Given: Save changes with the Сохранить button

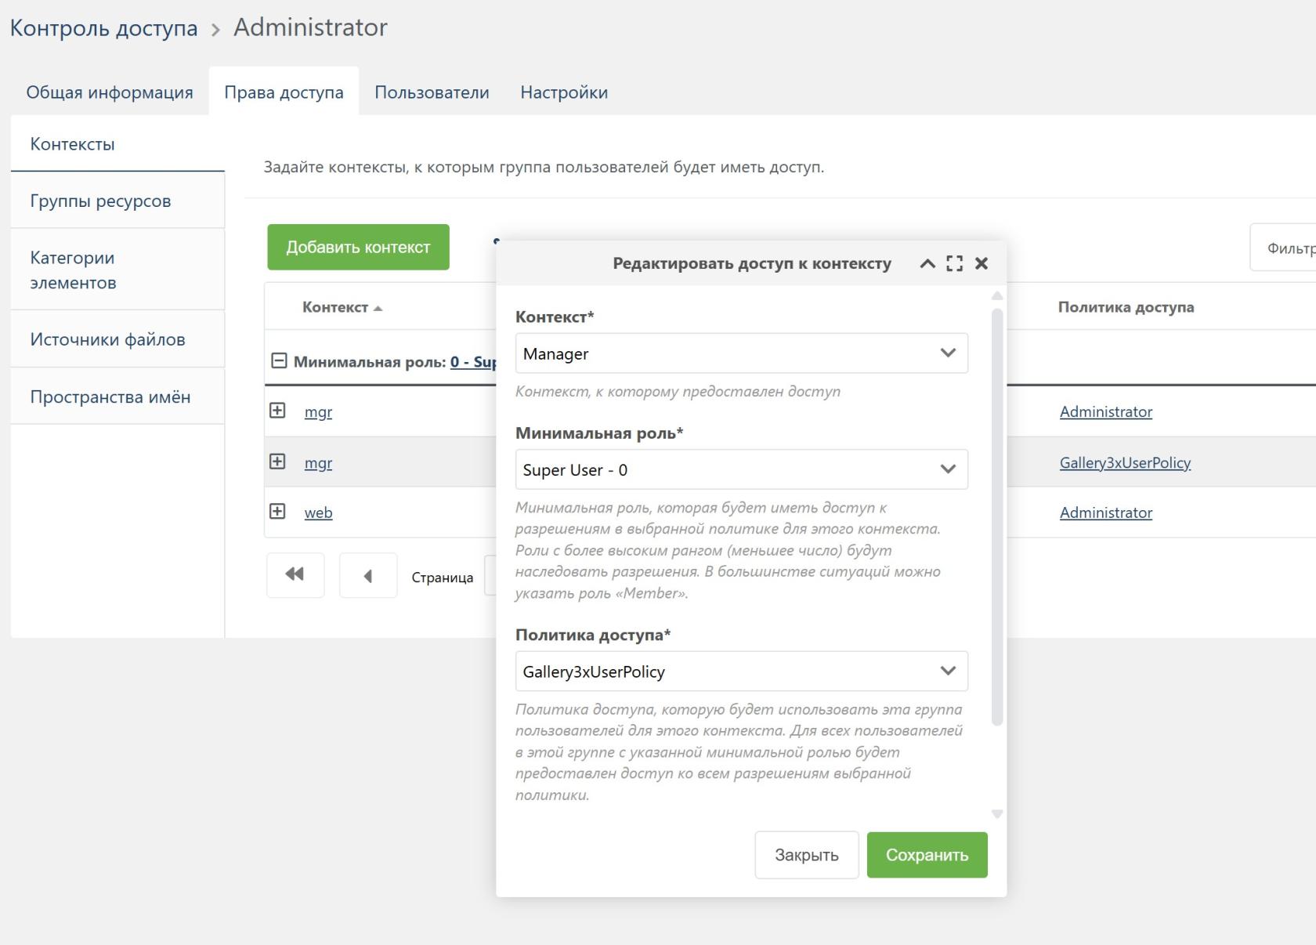Looking at the screenshot, I should coord(927,854).
